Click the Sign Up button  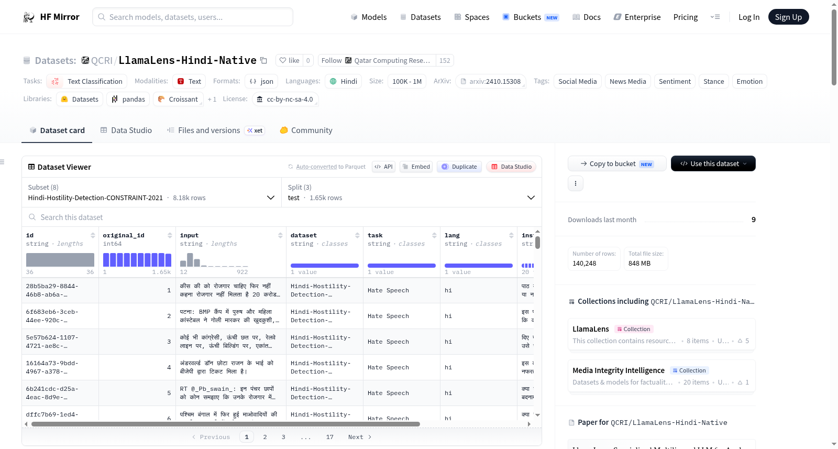tap(788, 17)
